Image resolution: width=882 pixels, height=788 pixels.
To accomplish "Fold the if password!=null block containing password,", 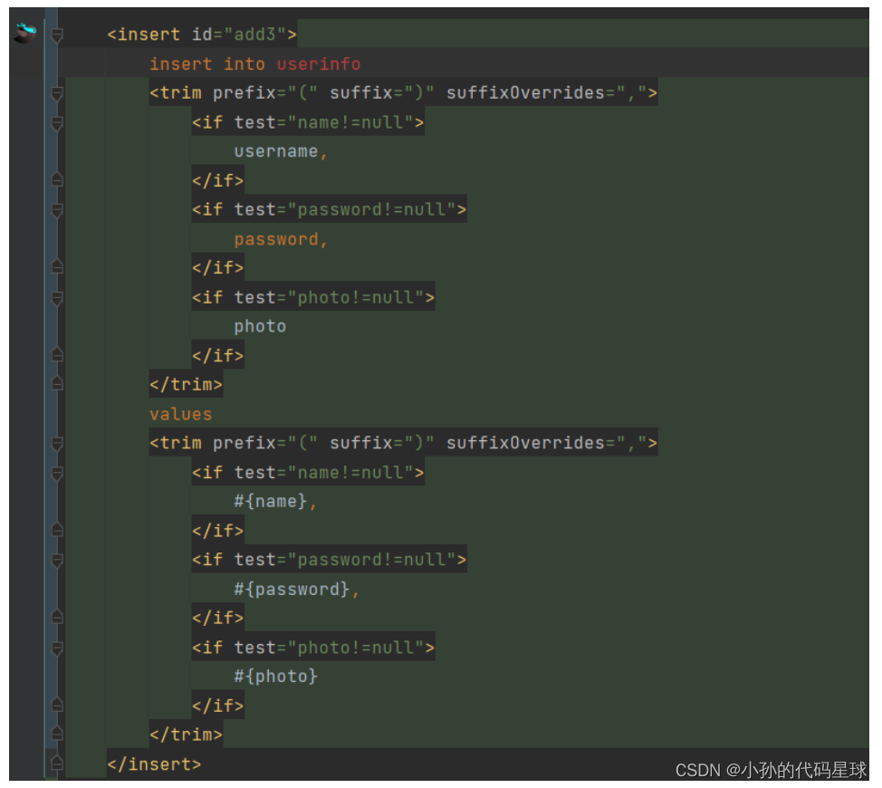I will click(x=57, y=210).
